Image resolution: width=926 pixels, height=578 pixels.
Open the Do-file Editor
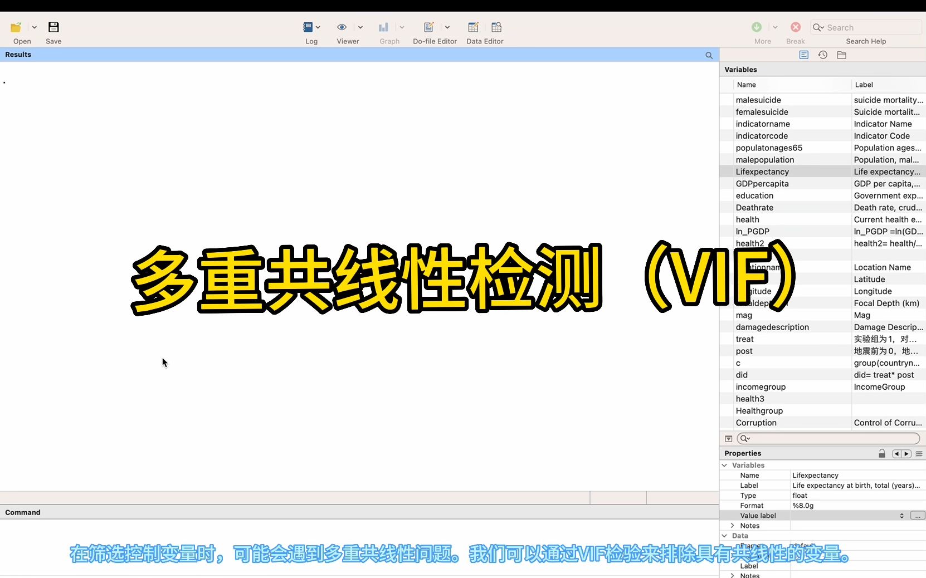(x=428, y=27)
